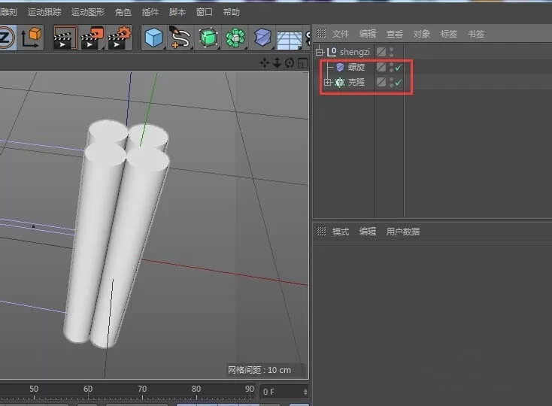Expand the 克隆 cloner object

pyautogui.click(x=328, y=82)
